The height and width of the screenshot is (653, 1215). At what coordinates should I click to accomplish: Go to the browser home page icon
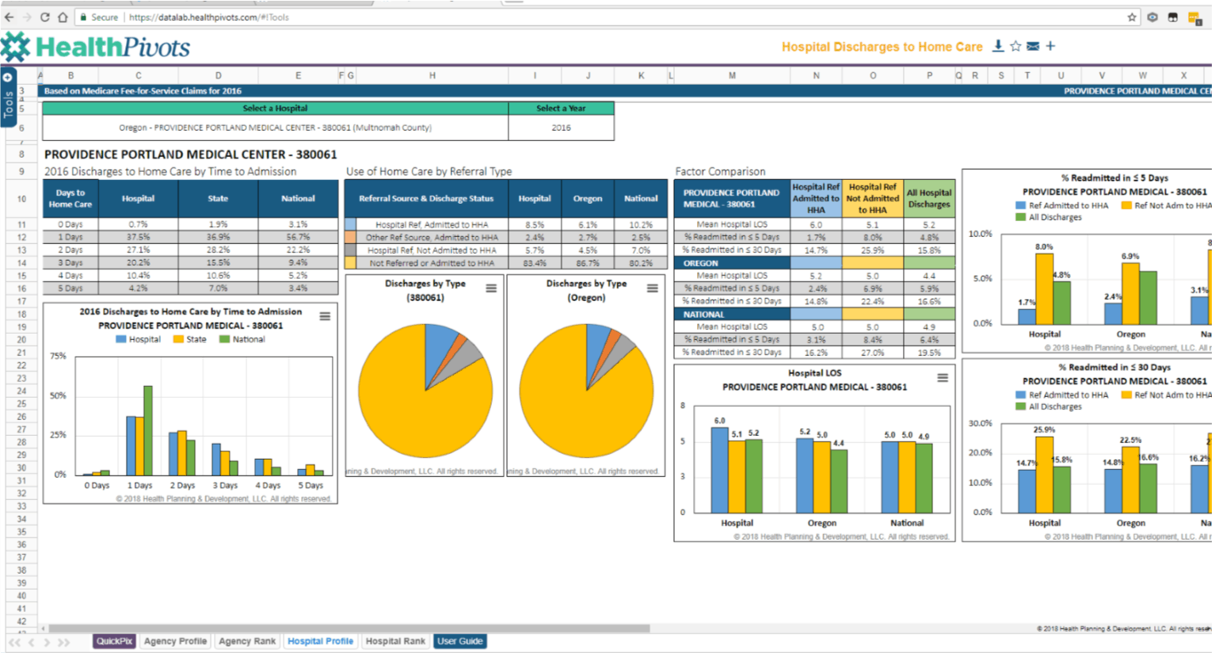[63, 17]
